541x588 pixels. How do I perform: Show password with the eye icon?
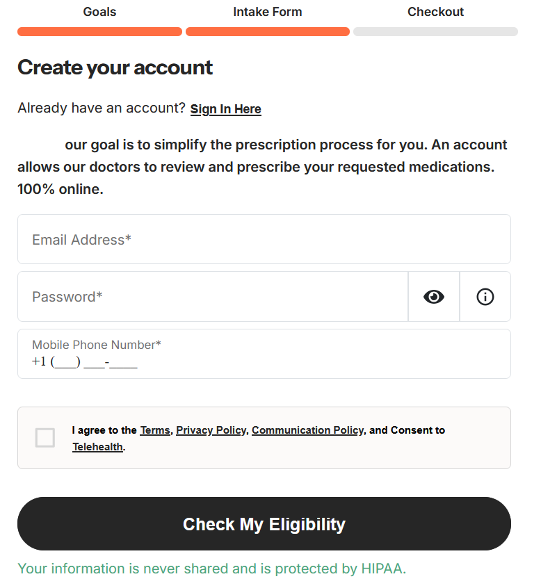point(434,297)
